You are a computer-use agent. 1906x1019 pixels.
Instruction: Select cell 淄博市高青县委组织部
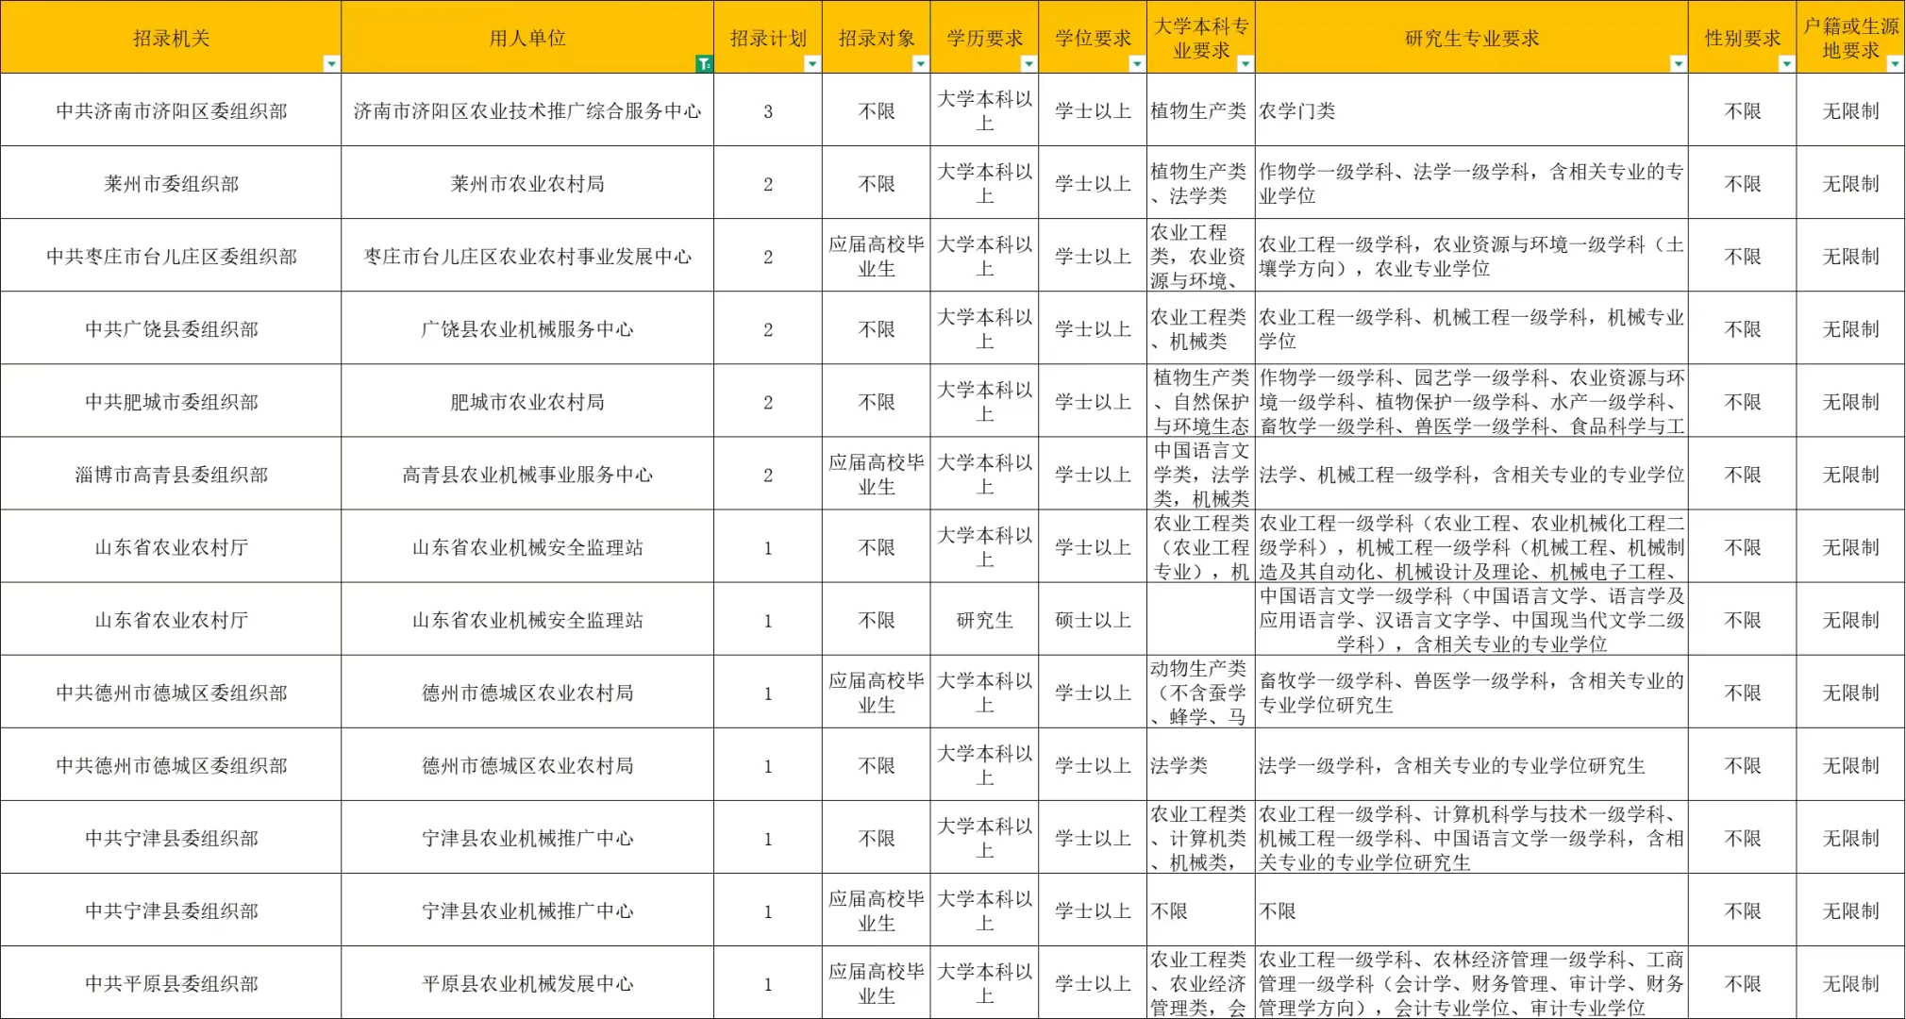(x=171, y=474)
